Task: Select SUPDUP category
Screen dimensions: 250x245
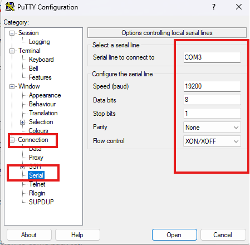Action: click(x=41, y=202)
